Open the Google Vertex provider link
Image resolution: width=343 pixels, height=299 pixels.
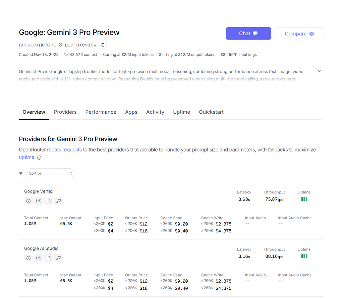39,191
